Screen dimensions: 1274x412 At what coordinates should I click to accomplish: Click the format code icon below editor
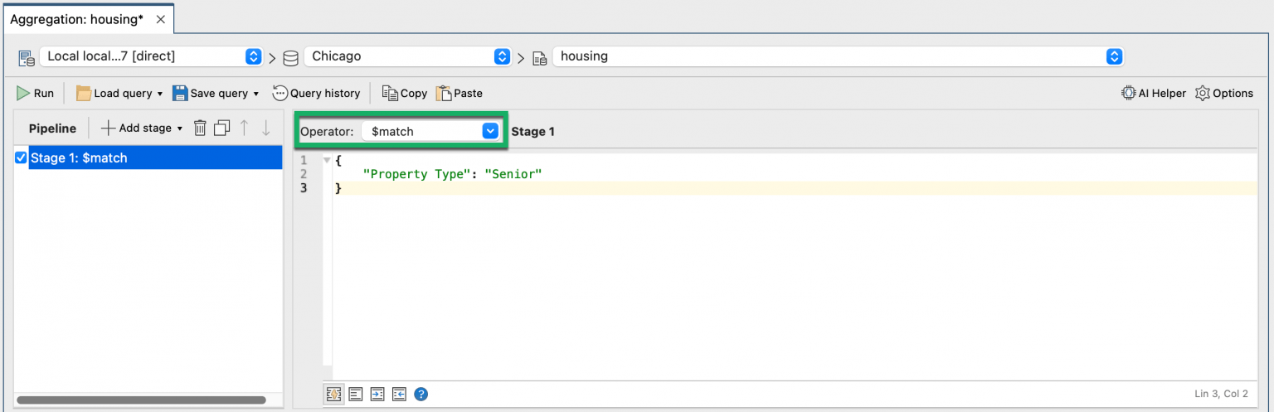click(x=356, y=394)
